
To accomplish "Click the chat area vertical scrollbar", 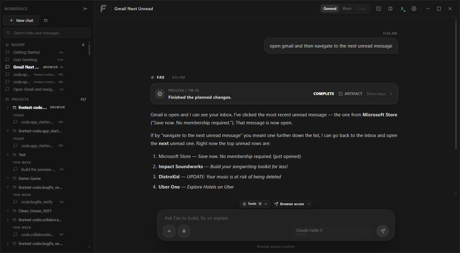I will (456, 85).
